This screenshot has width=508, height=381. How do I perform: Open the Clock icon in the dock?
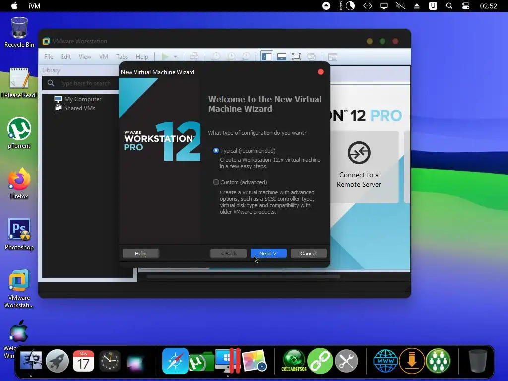coord(110,361)
